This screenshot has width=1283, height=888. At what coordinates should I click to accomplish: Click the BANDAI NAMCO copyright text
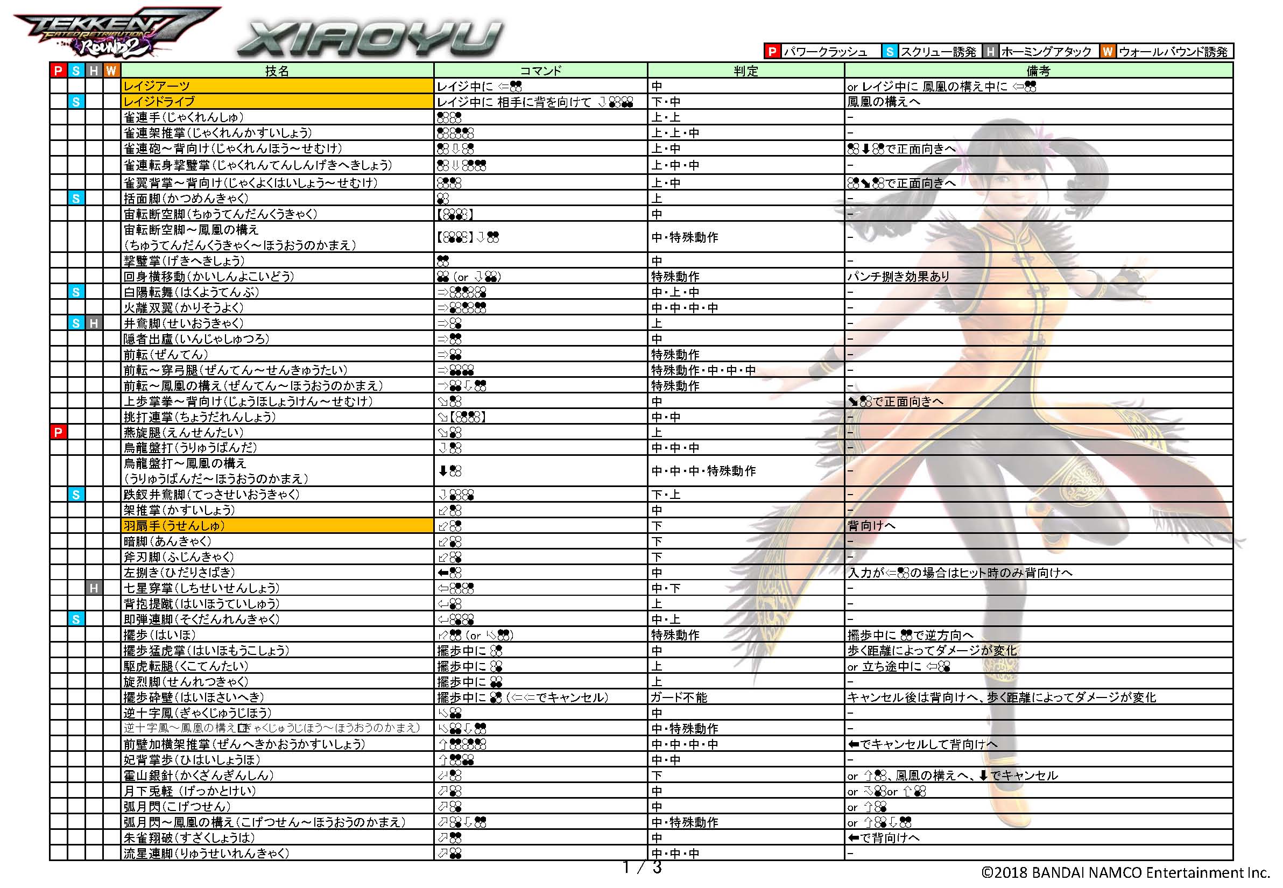[1125, 872]
